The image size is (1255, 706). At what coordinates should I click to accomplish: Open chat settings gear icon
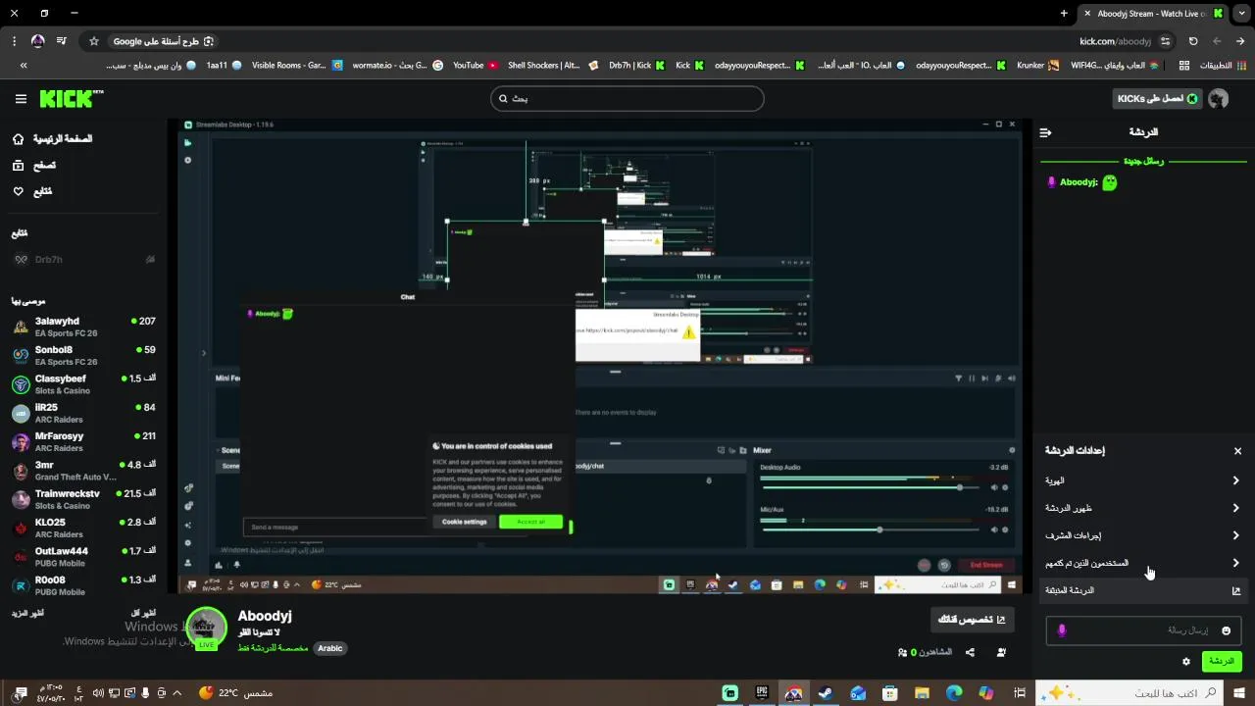pyautogui.click(x=1186, y=662)
